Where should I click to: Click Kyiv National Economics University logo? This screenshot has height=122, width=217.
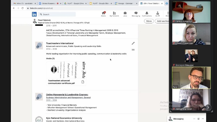[x=39, y=119]
